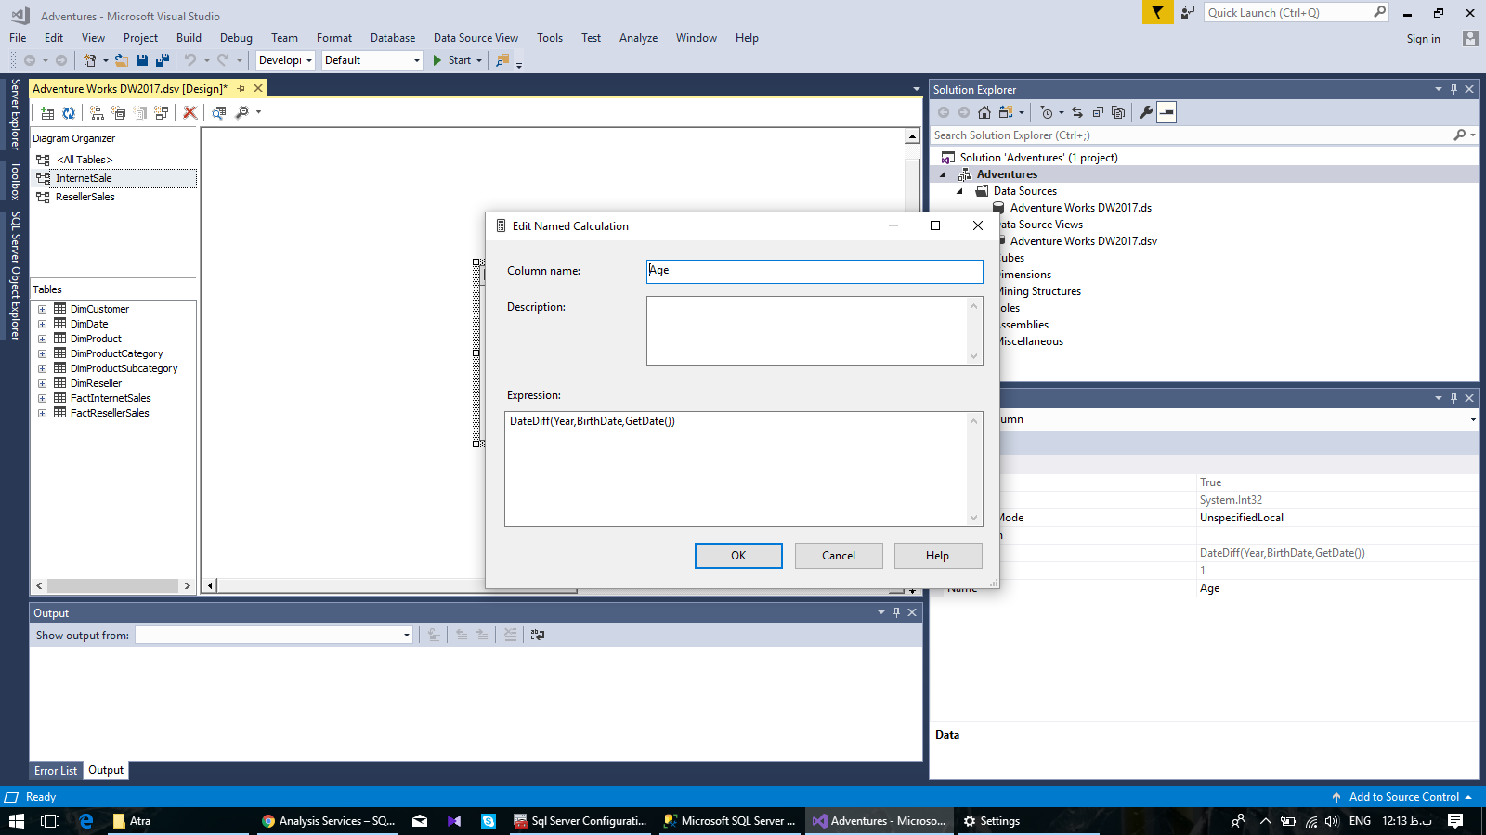This screenshot has height=835, width=1486.
Task: Select the DimDate table
Action: (89, 324)
